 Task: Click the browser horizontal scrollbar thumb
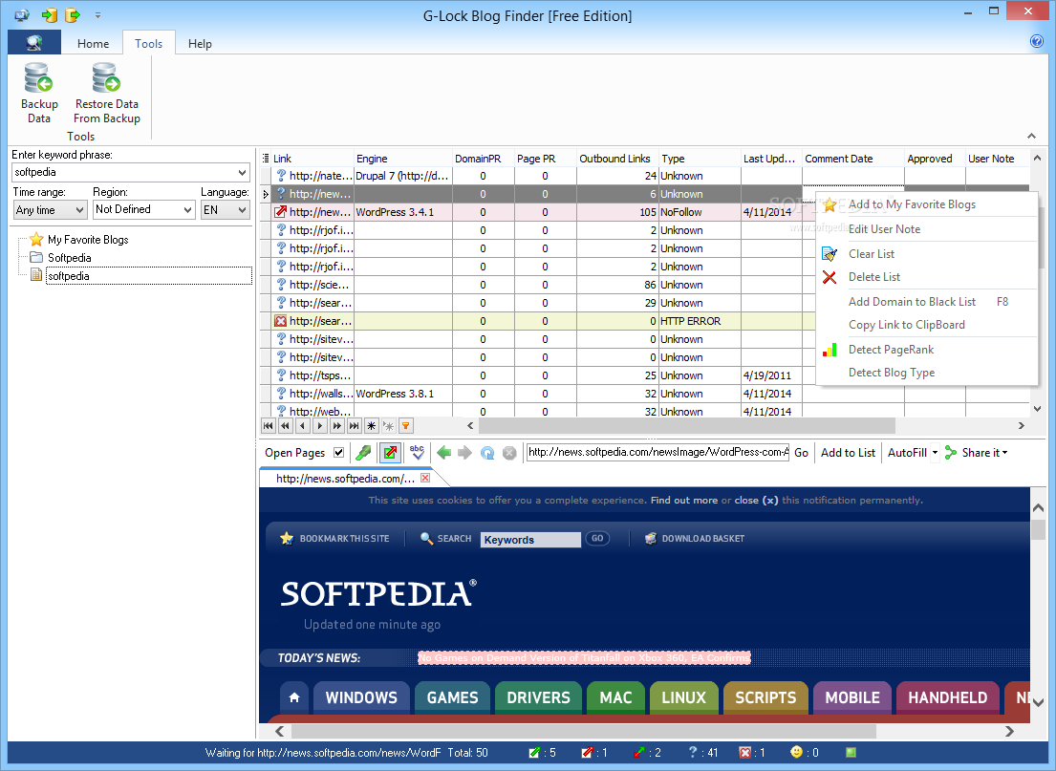point(583,731)
